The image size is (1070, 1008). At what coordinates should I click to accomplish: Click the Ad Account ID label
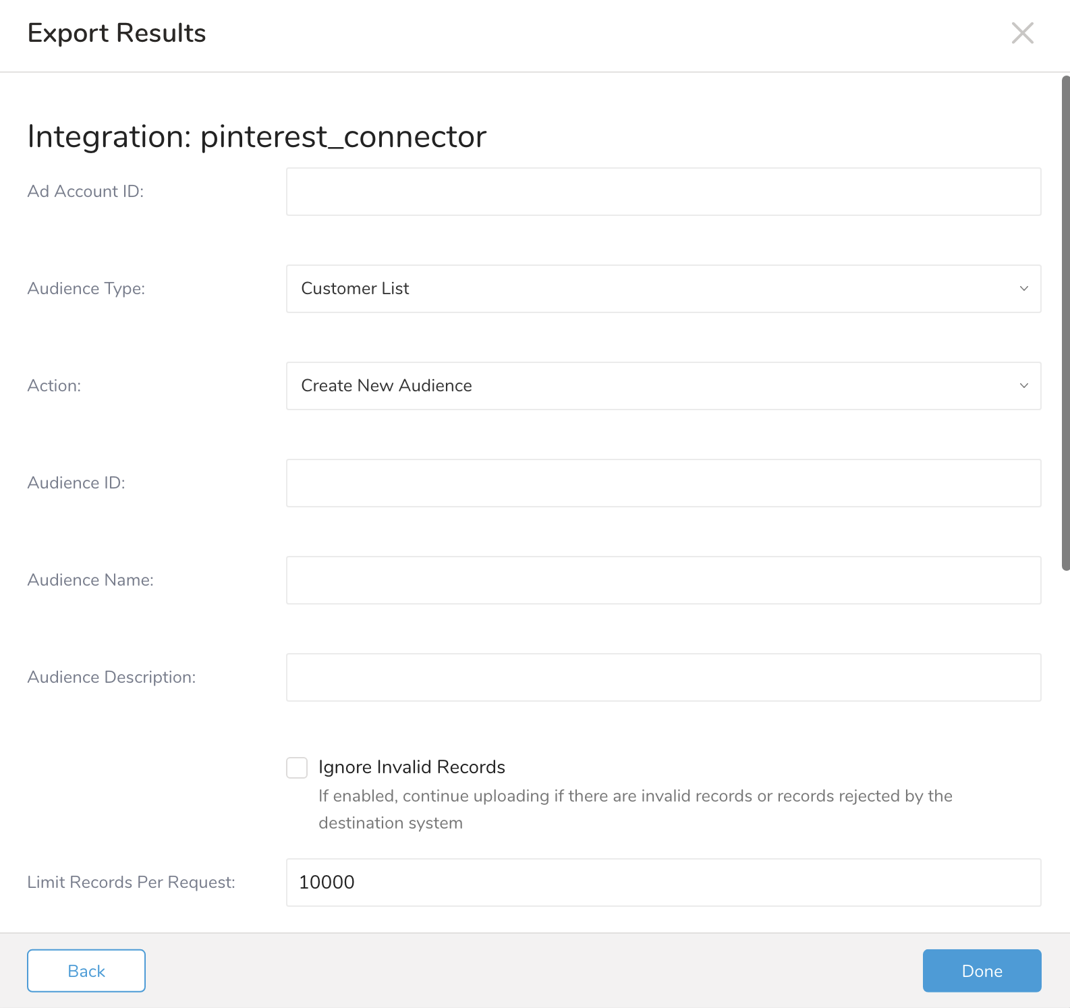(x=86, y=192)
